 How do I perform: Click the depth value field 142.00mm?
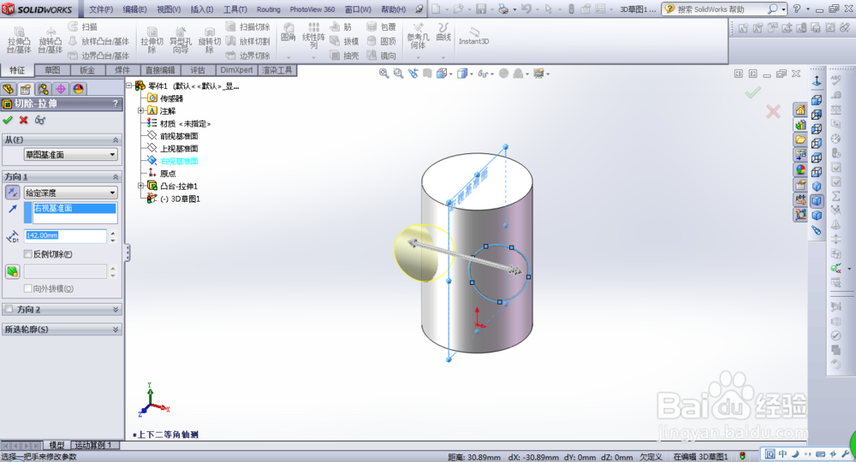[66, 235]
